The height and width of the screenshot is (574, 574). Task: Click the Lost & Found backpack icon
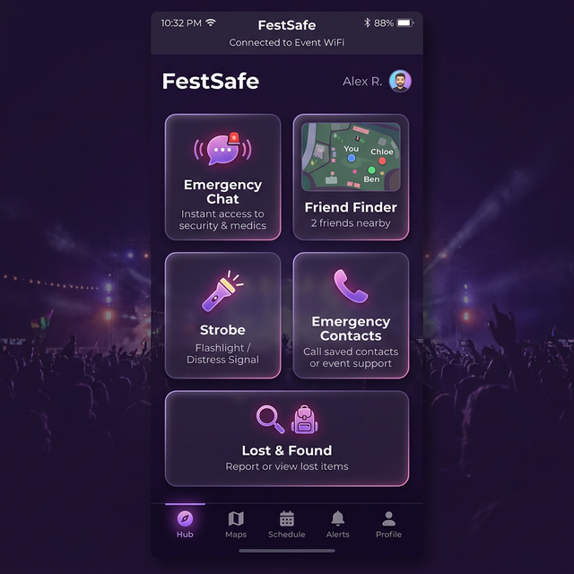point(305,420)
